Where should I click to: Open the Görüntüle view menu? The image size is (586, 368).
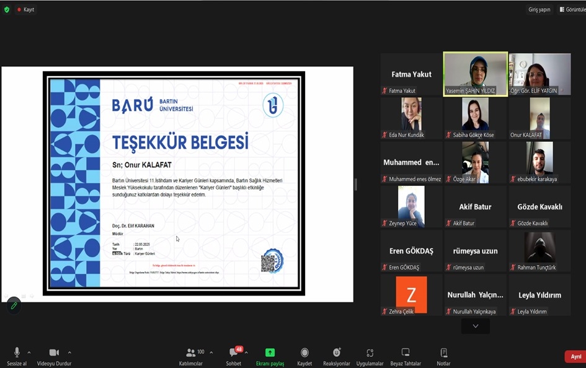(573, 10)
